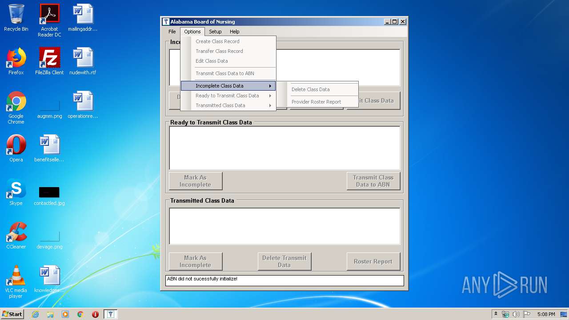Screen dimensions: 569x320
Task: Click Mark As Incomplete under Ready to Transmit
Action: pos(196,181)
